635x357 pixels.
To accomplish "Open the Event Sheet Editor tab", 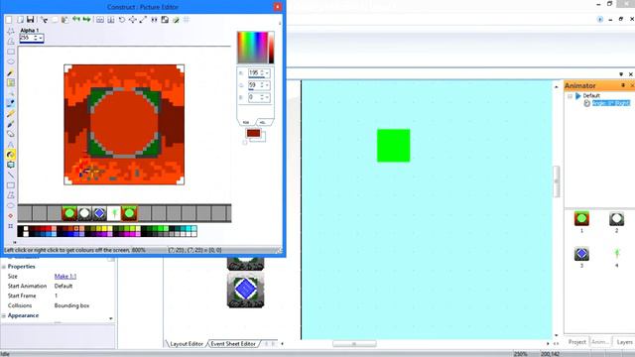I will [x=233, y=344].
